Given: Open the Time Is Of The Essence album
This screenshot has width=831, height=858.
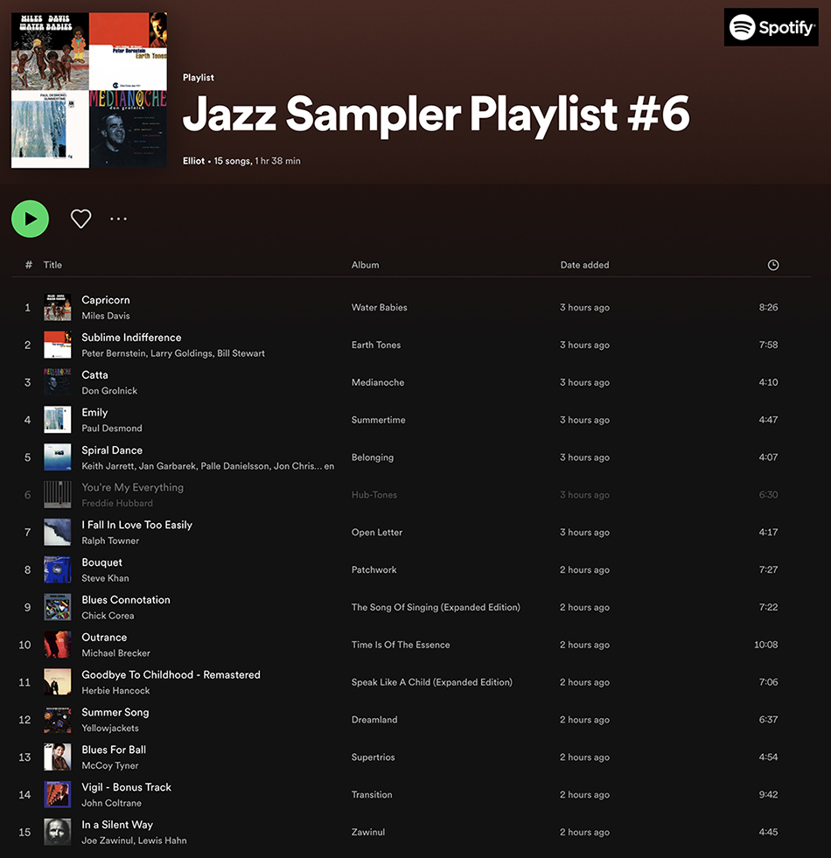Looking at the screenshot, I should 401,645.
